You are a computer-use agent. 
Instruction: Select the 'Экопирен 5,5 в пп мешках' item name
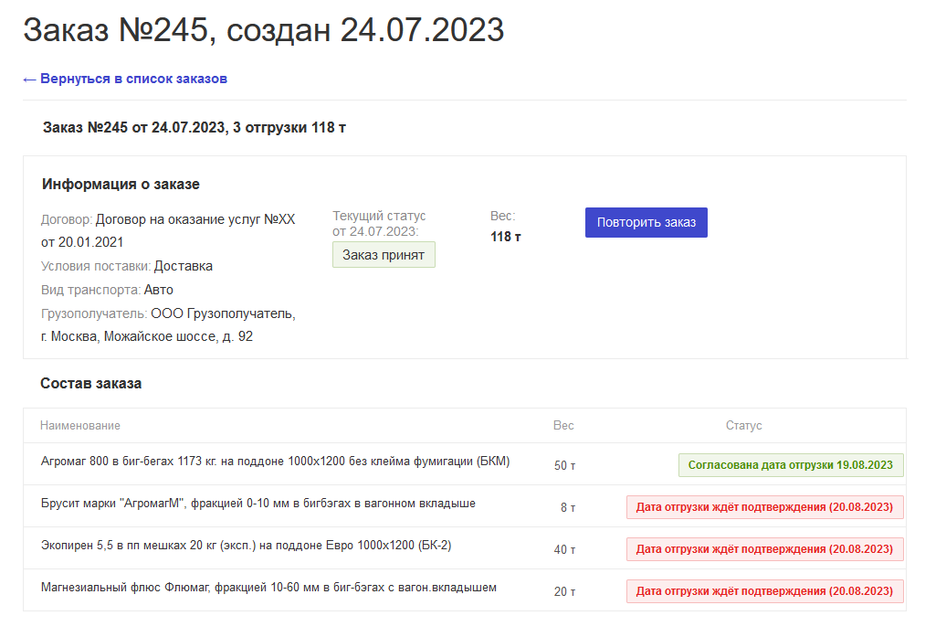[246, 546]
